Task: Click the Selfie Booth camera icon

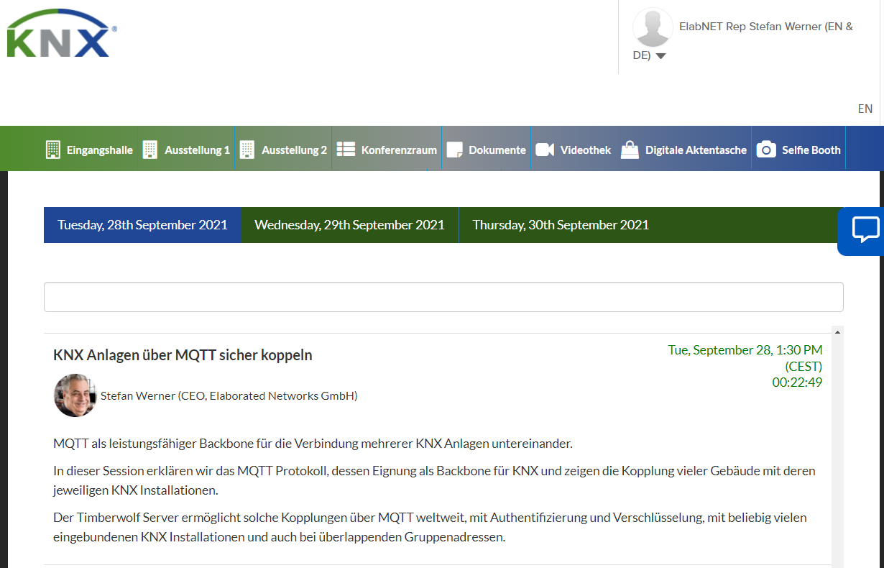Action: pos(766,150)
